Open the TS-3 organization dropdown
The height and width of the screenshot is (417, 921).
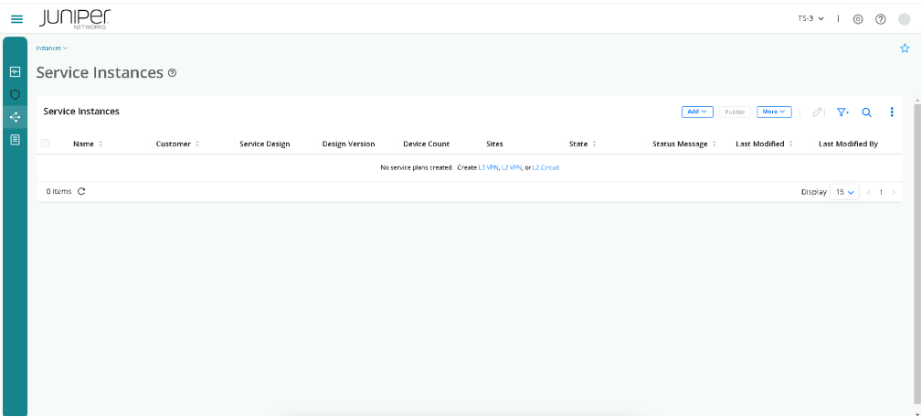pos(810,19)
